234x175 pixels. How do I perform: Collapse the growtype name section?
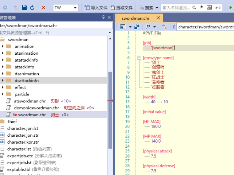[139, 58]
